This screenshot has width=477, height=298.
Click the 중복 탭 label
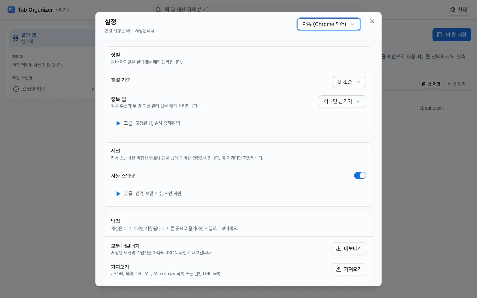tap(119, 99)
